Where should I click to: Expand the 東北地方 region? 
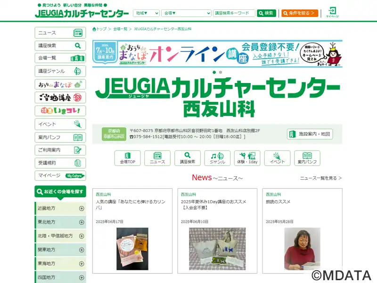tap(60, 222)
